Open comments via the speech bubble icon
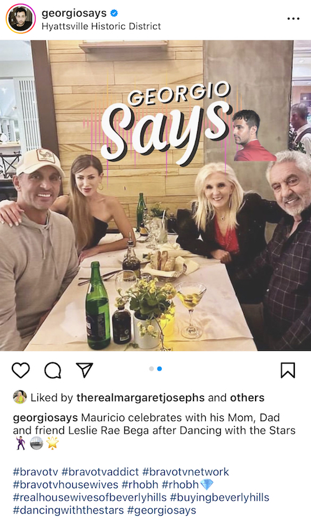 coord(53,370)
